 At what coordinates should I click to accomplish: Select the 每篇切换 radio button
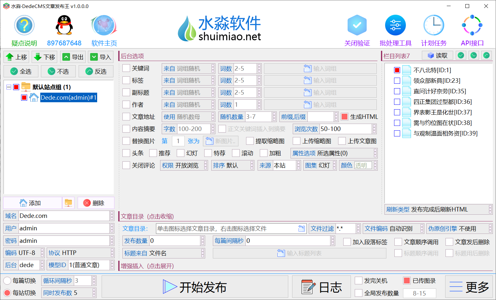point(7,281)
